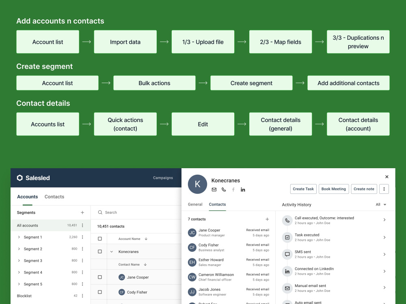Open the Segment 2 three-dot menu

click(82, 249)
